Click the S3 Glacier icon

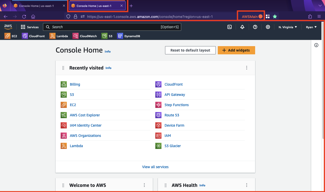[158, 146]
